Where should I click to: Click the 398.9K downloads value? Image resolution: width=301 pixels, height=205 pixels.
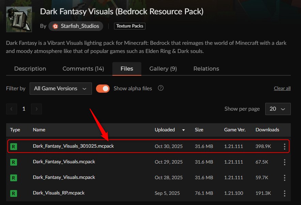(x=263, y=146)
